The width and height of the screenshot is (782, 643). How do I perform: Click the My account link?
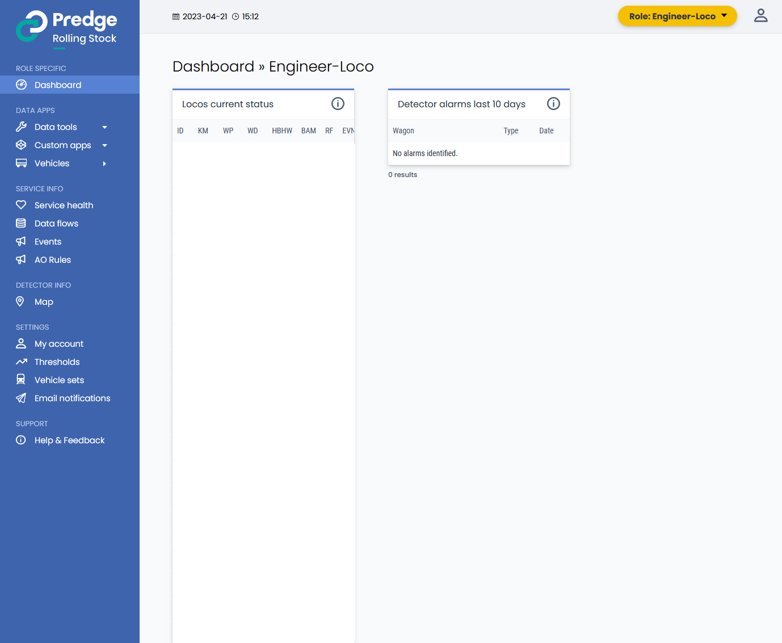[x=58, y=343]
